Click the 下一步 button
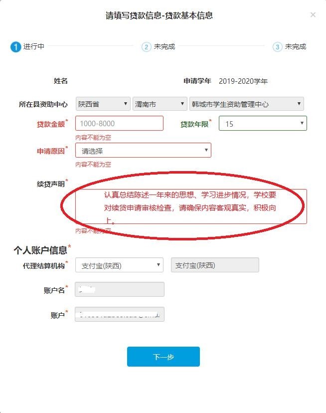Screen dimensions: 326x413 (163, 357)
